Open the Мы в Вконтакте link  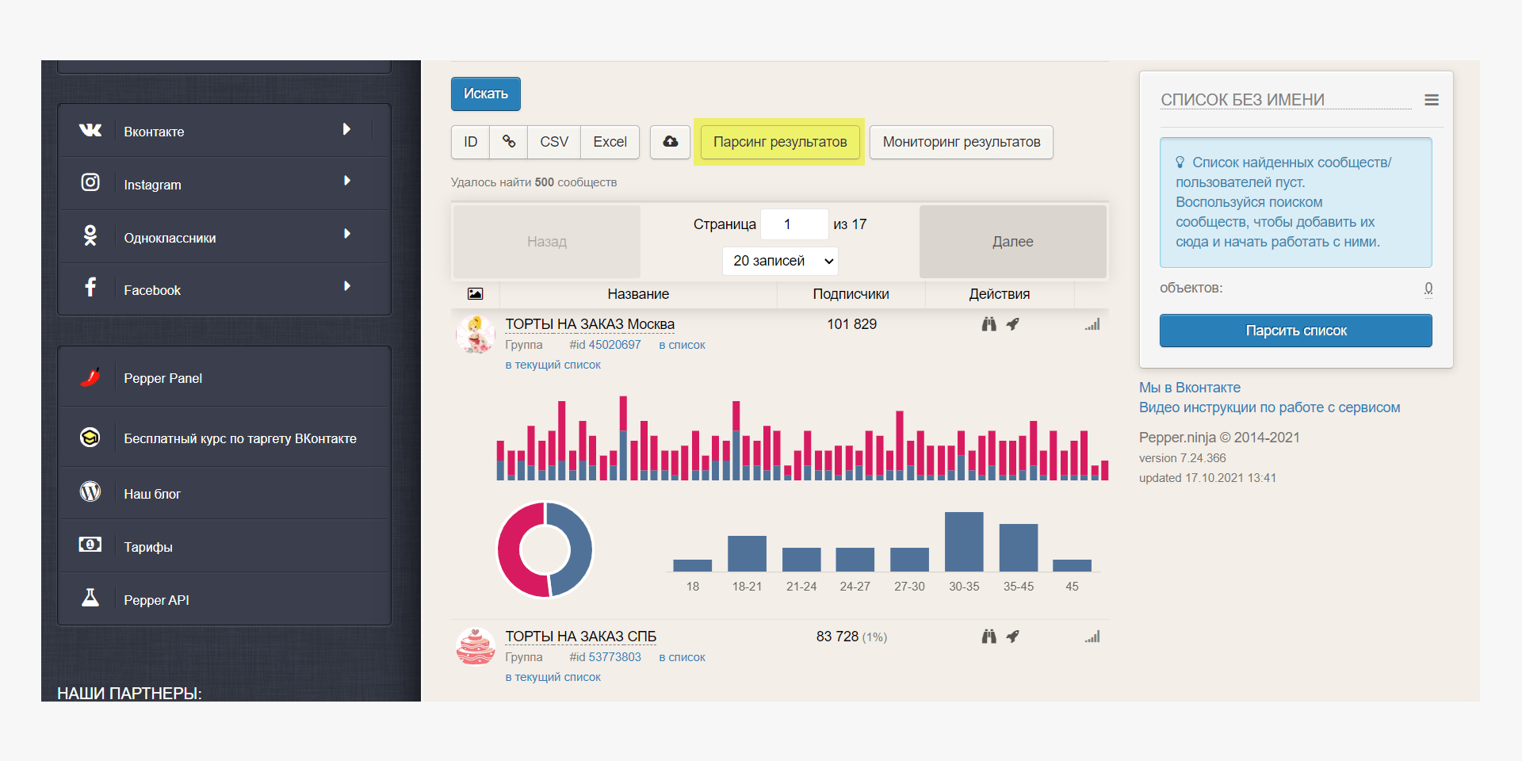[x=1189, y=388]
